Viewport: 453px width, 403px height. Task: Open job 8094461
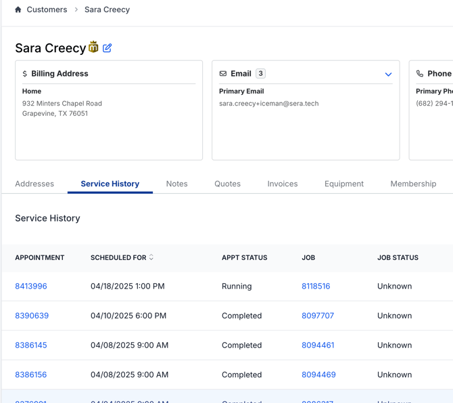(x=318, y=345)
